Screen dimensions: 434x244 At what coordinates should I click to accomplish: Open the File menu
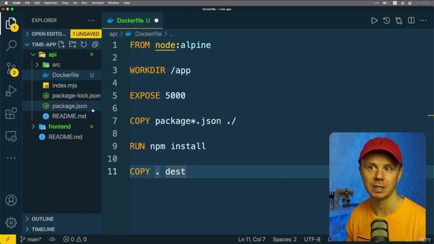tap(27, 3)
